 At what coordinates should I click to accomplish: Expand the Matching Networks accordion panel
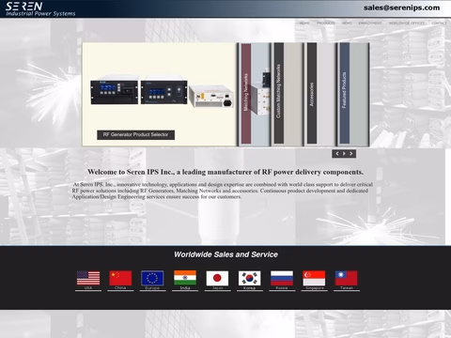coord(246,93)
